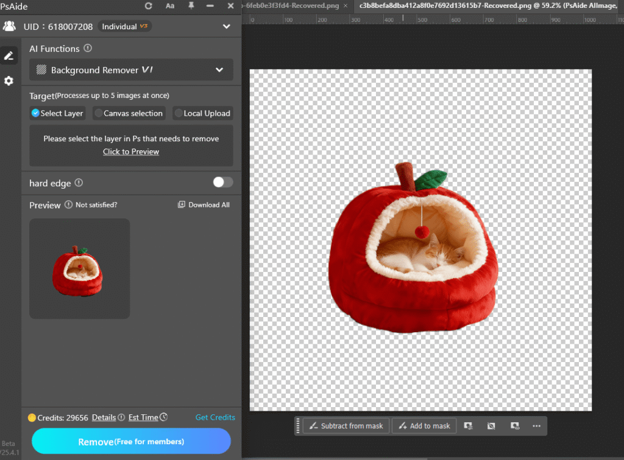Enable the hard edge toggle
The width and height of the screenshot is (624, 460).
coord(222,182)
